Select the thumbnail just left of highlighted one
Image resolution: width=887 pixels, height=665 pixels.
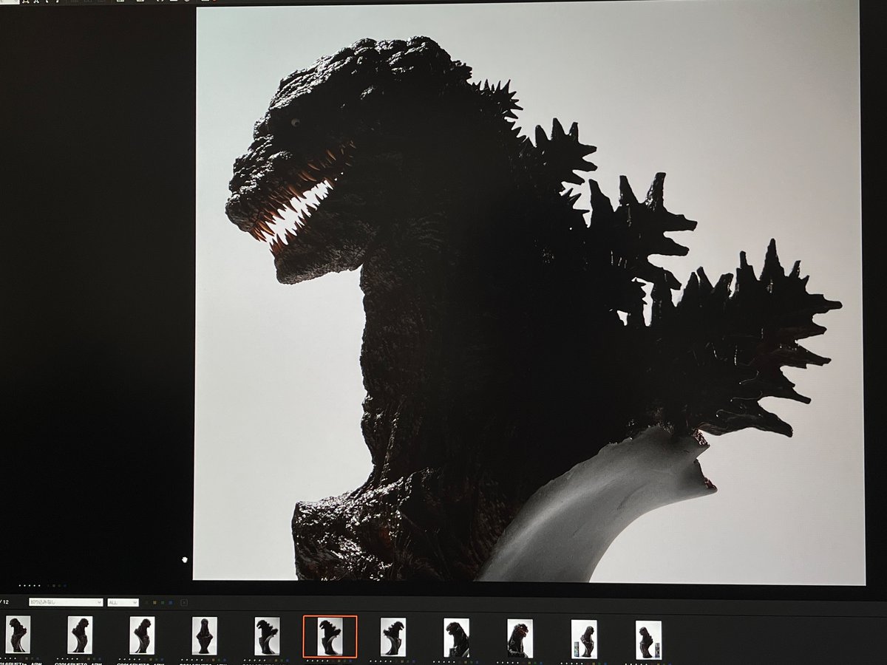point(267,636)
